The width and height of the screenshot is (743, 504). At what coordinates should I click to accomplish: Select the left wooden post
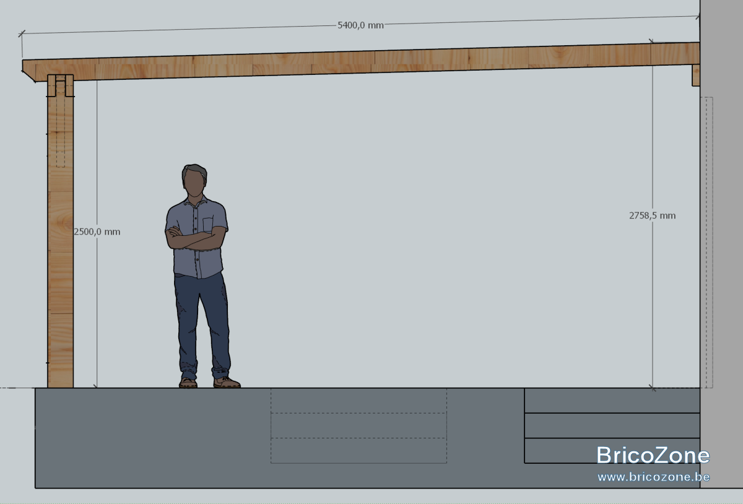click(61, 231)
